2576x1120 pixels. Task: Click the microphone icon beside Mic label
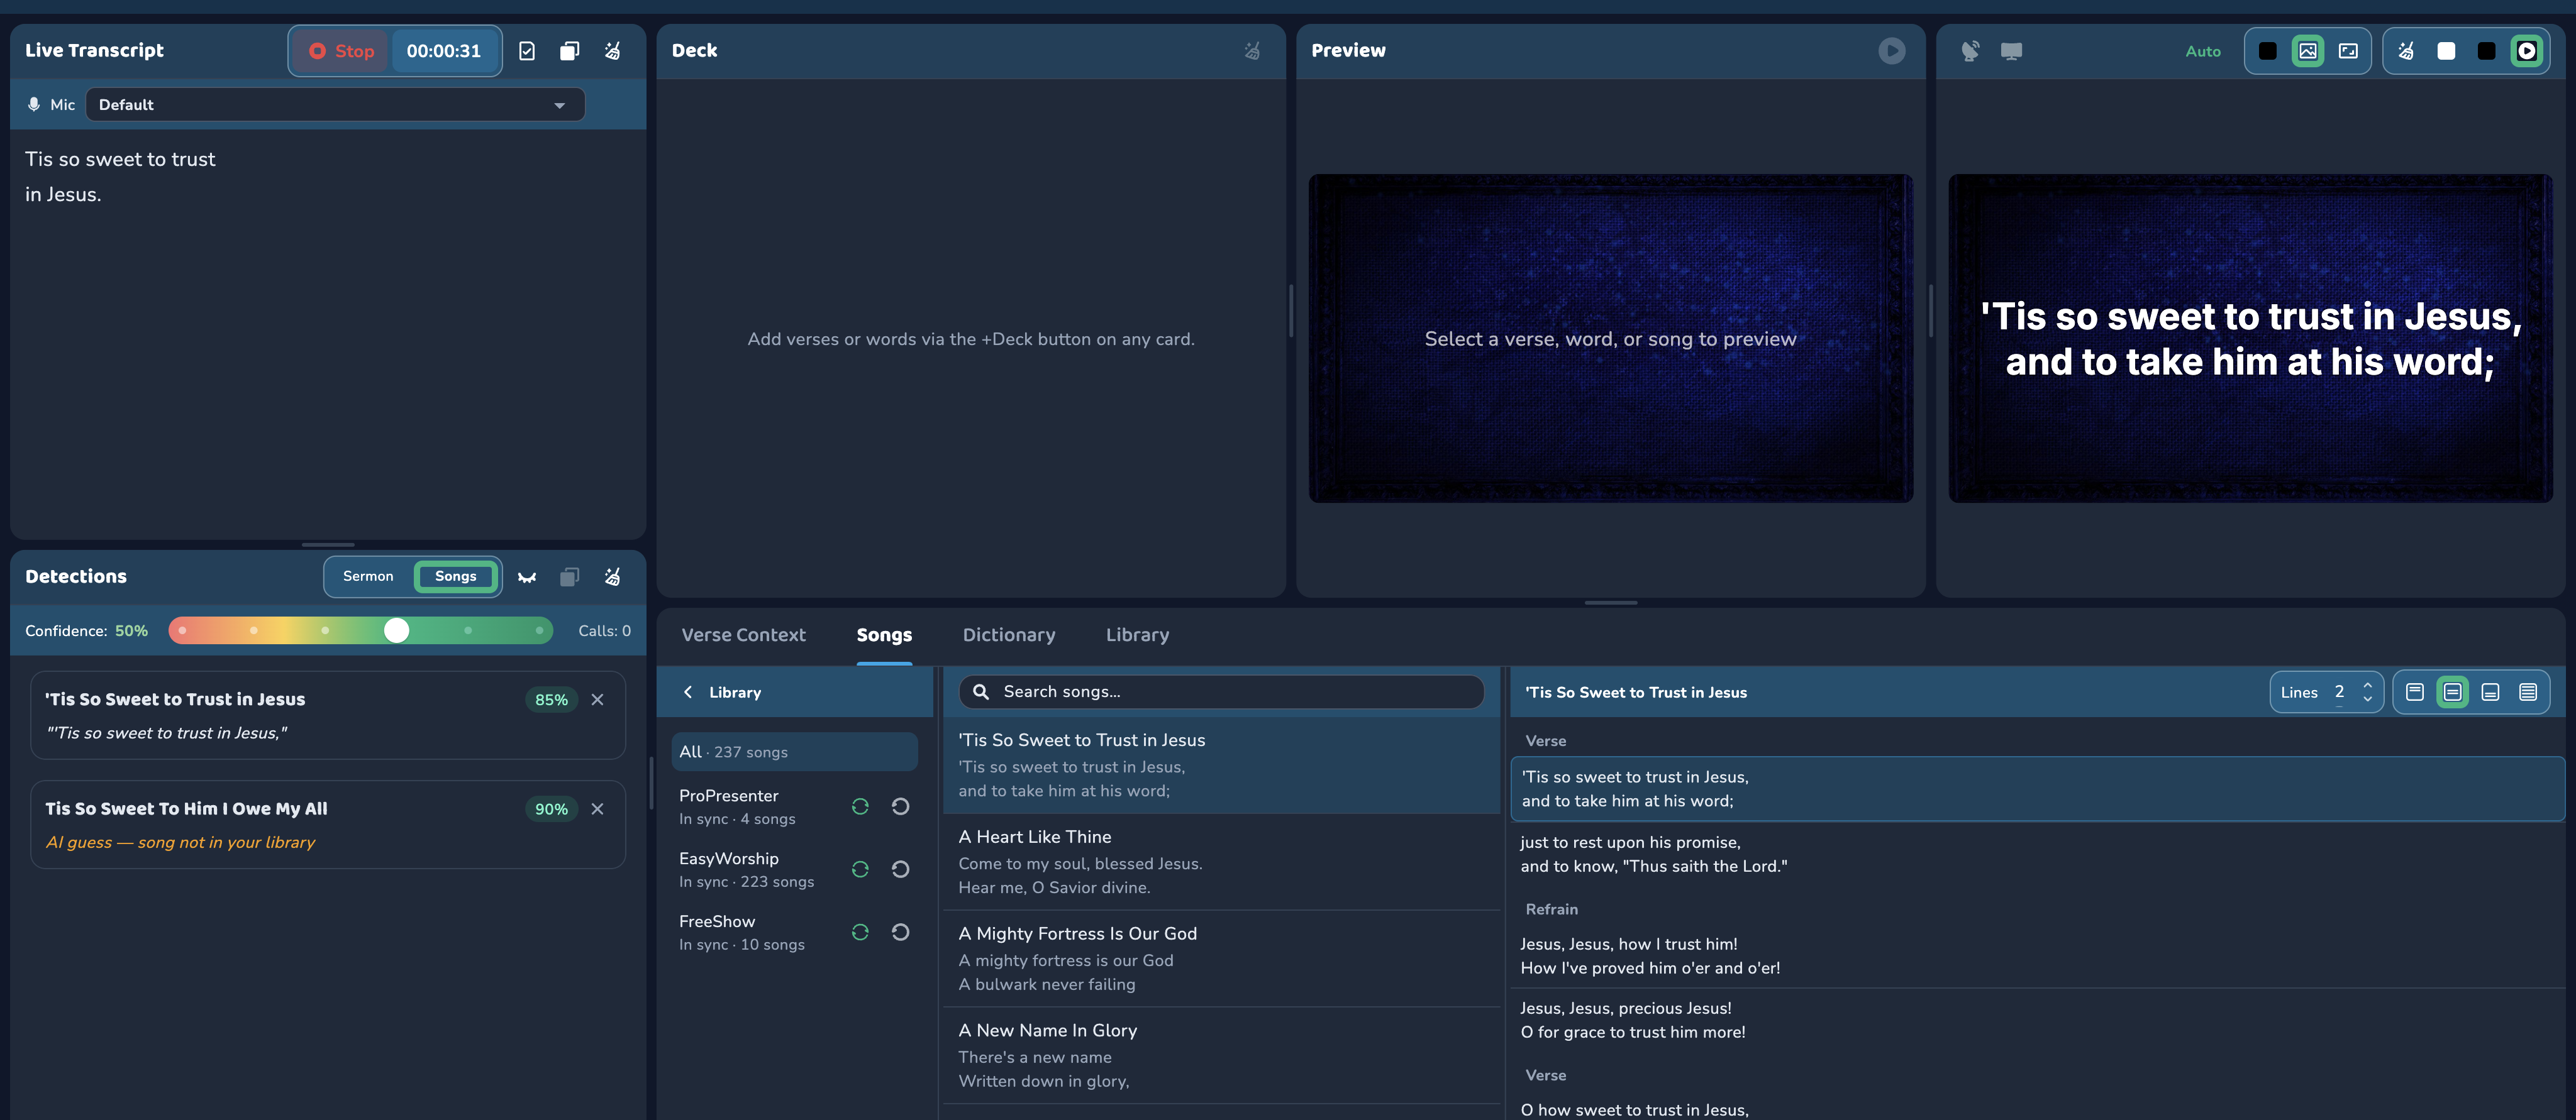tap(34, 105)
